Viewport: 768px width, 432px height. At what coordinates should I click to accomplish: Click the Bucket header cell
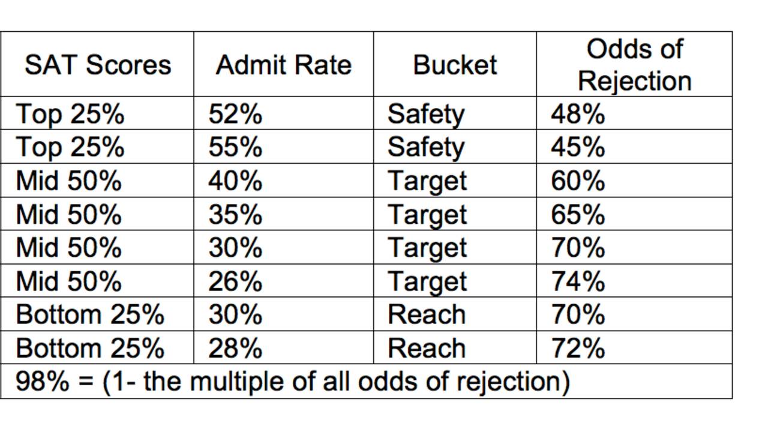pyautogui.click(x=455, y=64)
